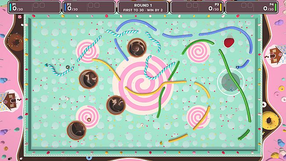Click the yellow frosted donut on the right border

coord(270,121)
